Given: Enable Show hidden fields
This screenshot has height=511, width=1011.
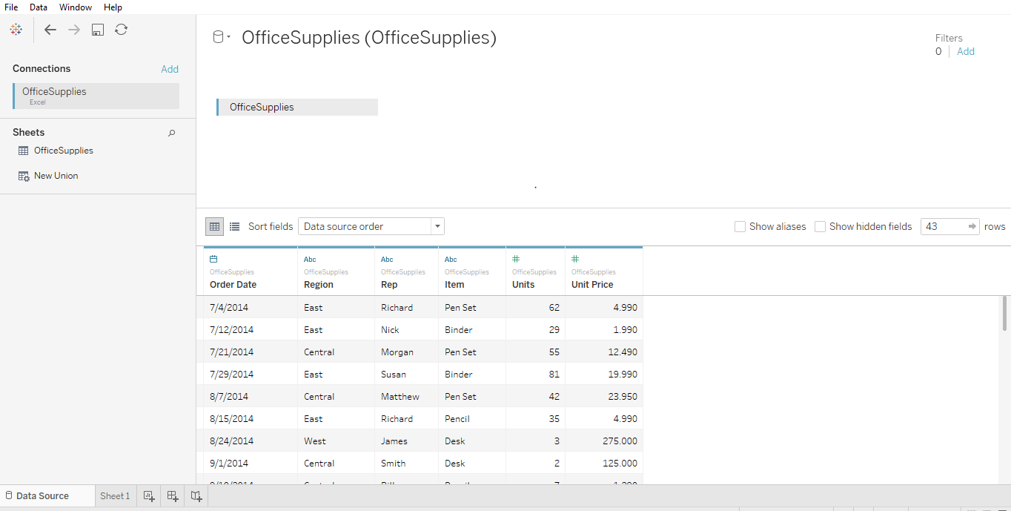Looking at the screenshot, I should 821,226.
